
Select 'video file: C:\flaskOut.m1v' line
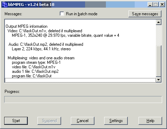point(34,67)
